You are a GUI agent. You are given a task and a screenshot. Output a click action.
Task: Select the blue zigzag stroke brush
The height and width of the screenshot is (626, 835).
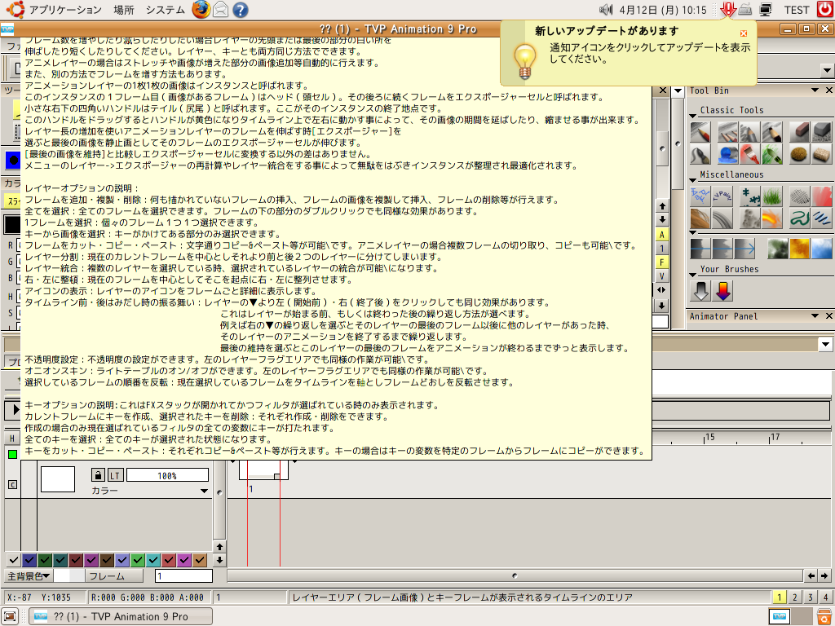tap(821, 218)
